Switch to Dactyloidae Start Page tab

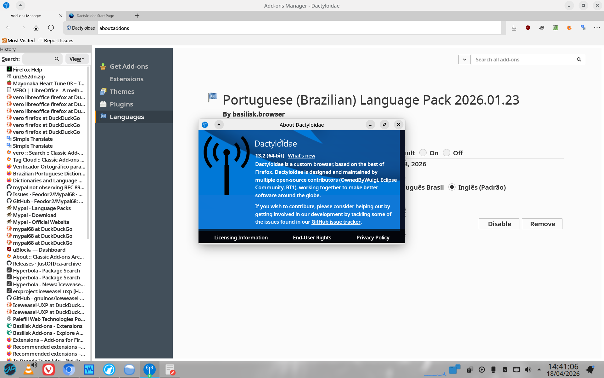[x=95, y=15]
